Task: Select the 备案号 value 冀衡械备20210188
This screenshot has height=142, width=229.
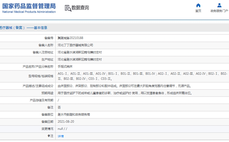Action: (x=70, y=38)
